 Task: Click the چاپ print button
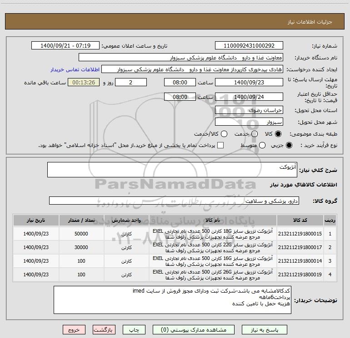coord(134,330)
